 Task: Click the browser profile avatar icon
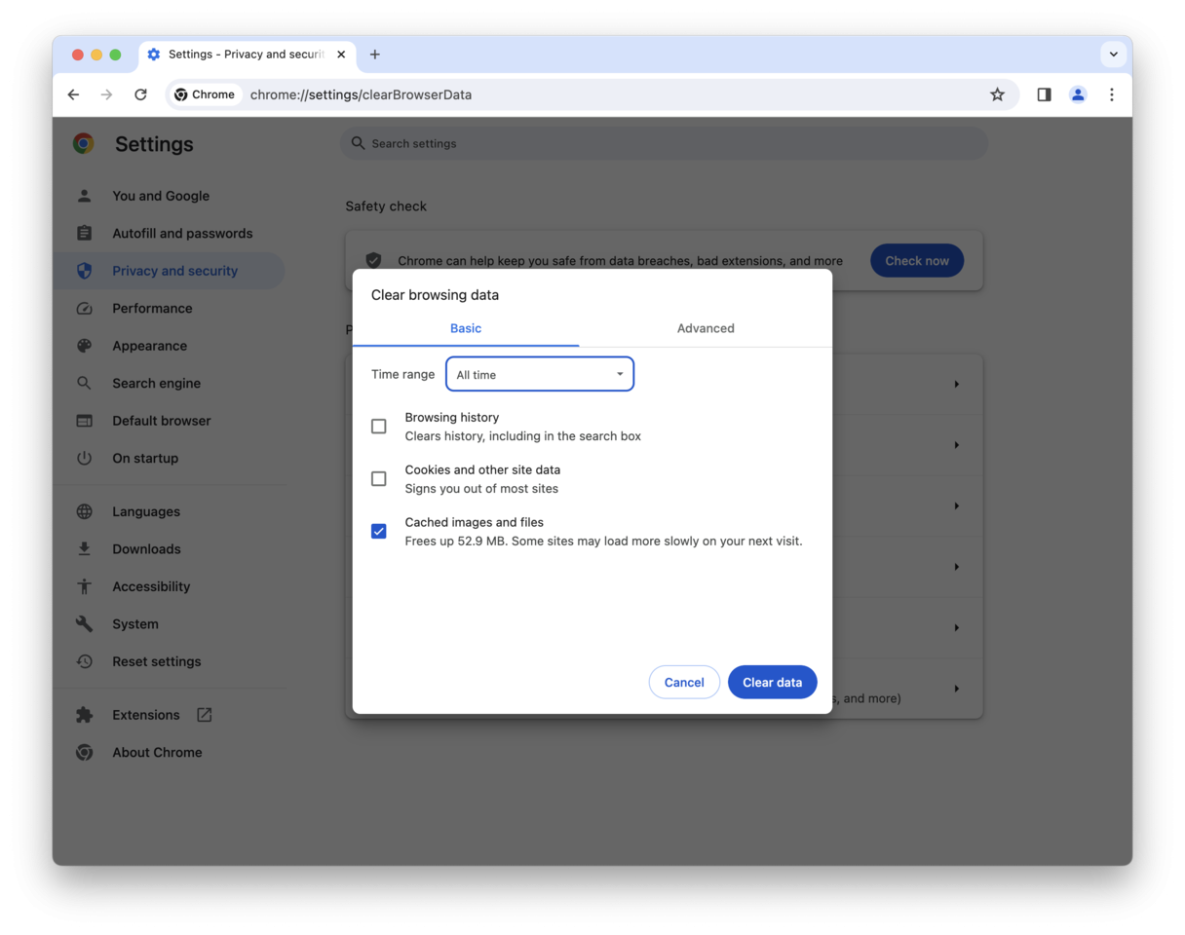1078,94
